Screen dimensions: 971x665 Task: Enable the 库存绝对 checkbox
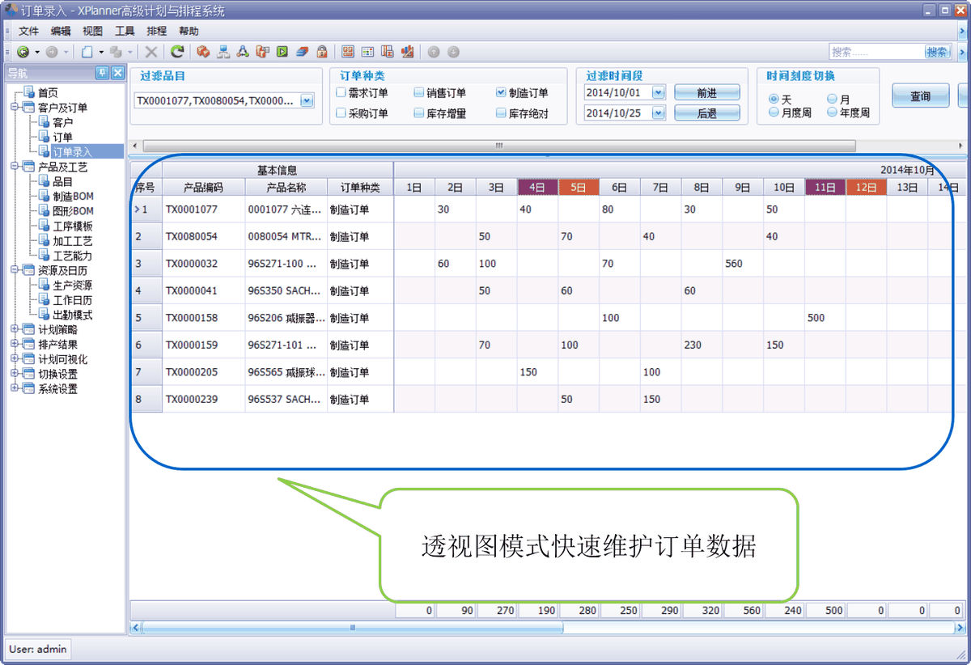coord(501,113)
